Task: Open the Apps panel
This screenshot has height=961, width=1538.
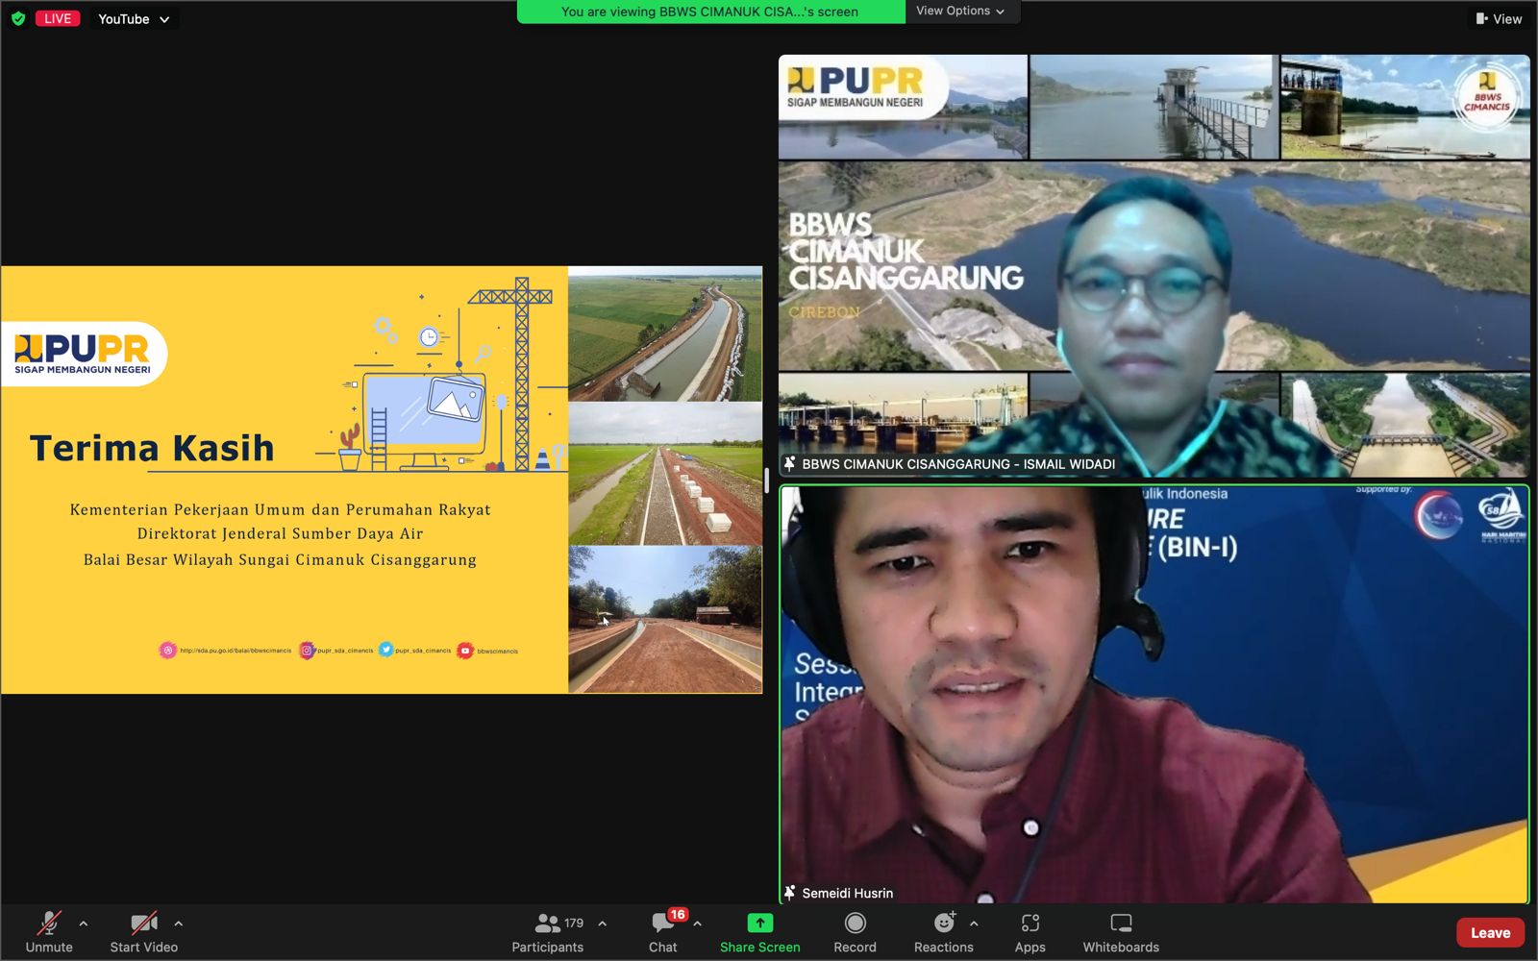Action: [1029, 932]
